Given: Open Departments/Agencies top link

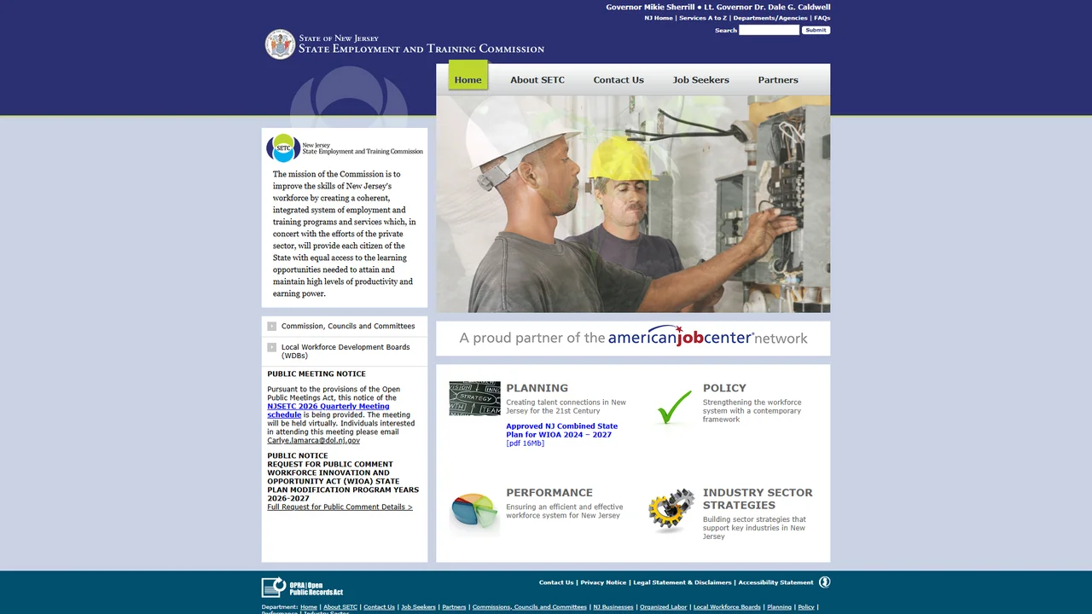Looking at the screenshot, I should tap(770, 18).
